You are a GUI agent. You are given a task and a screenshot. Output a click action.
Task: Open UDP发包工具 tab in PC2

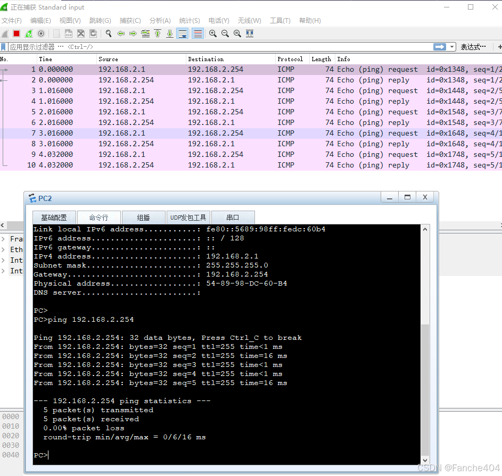coord(188,218)
